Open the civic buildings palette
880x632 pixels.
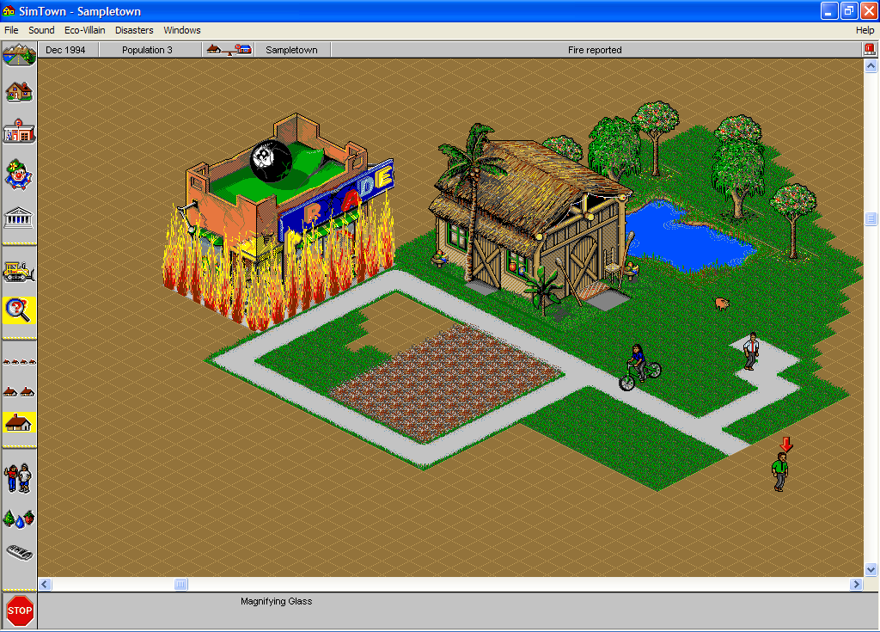tap(19, 219)
